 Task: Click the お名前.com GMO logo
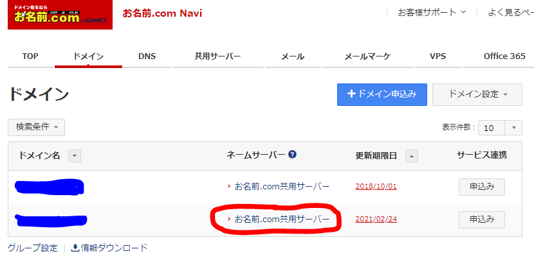(x=60, y=15)
